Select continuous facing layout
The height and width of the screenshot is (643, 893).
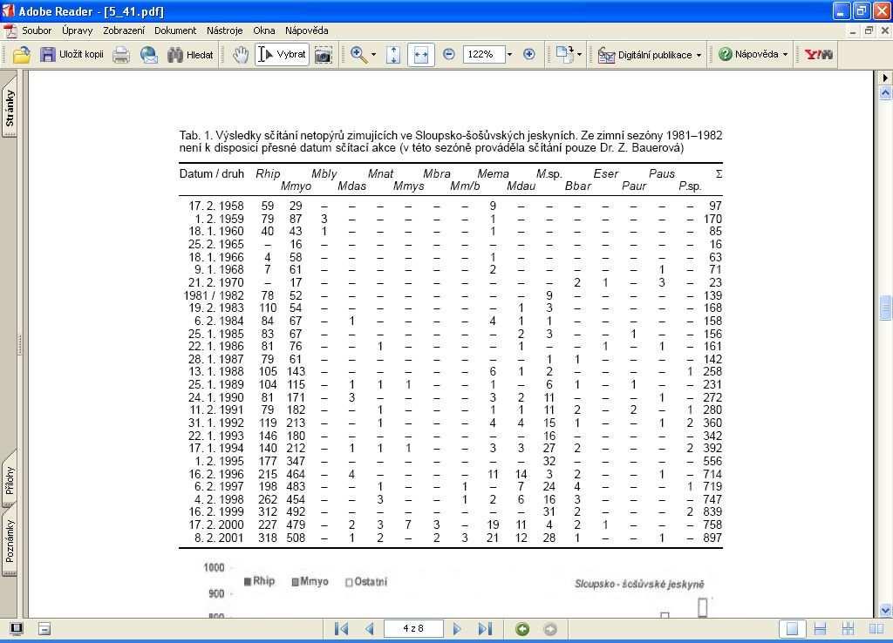[848, 629]
